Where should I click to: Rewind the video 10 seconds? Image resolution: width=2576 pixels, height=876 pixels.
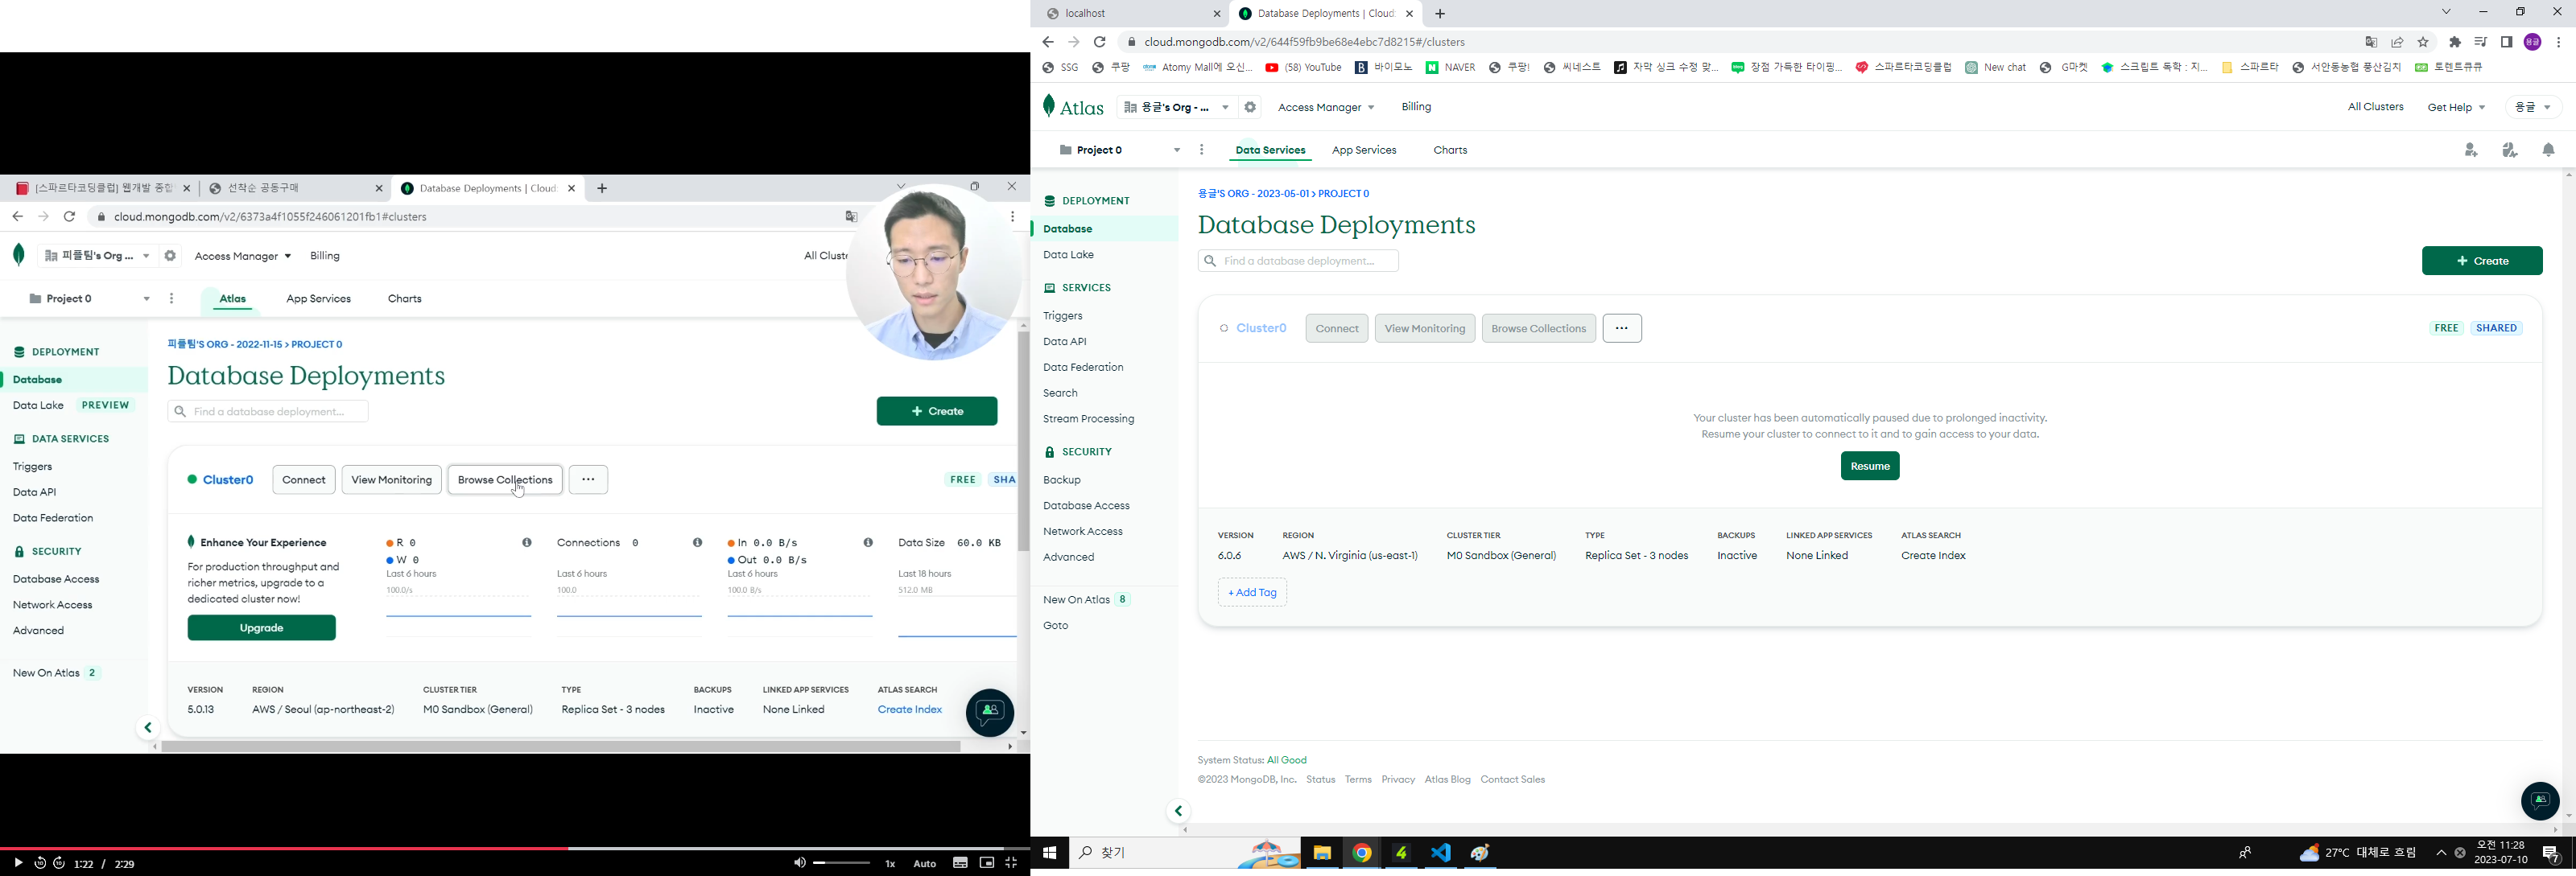tap(40, 863)
